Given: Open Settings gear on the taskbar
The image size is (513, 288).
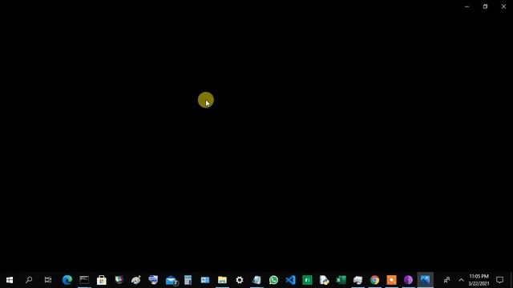Looking at the screenshot, I should click(x=240, y=280).
